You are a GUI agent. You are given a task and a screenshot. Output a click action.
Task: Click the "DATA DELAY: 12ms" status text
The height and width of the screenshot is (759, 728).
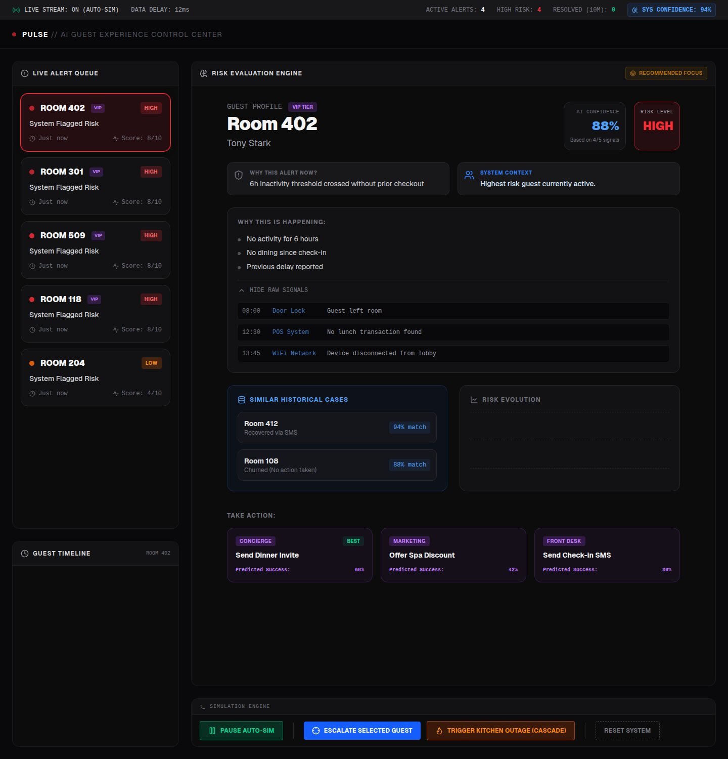pyautogui.click(x=160, y=10)
